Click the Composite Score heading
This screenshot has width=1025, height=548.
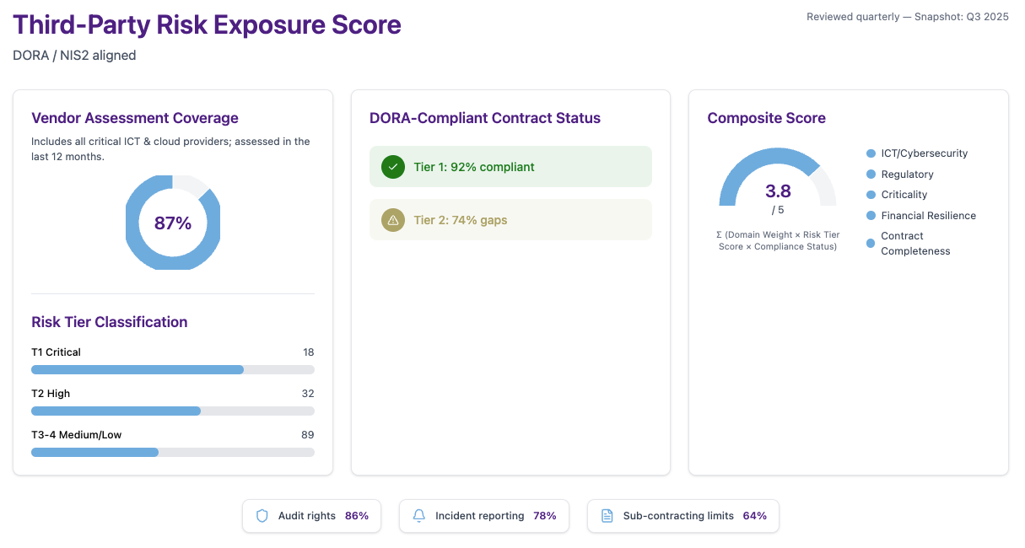coord(767,118)
